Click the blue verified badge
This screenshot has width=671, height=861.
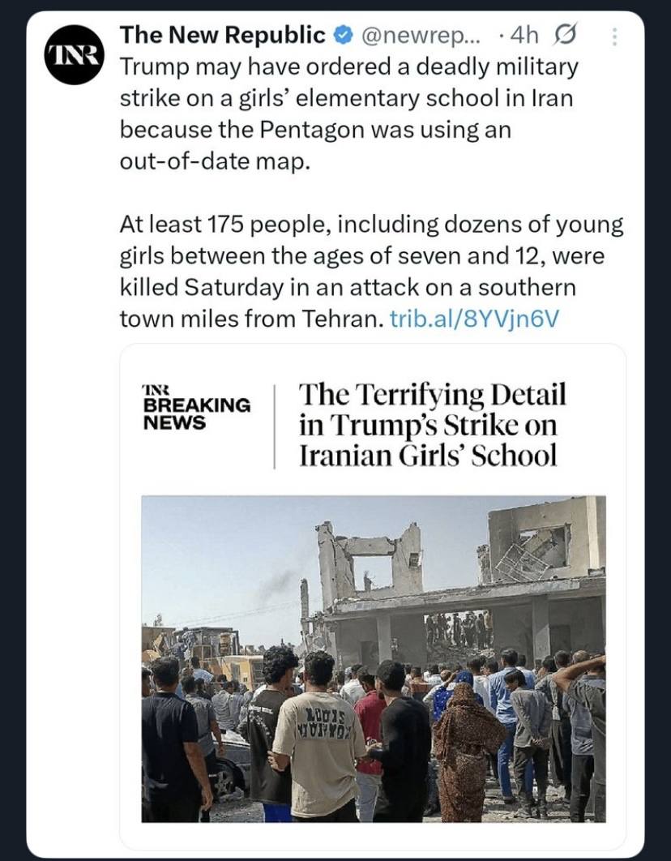pyautogui.click(x=343, y=36)
